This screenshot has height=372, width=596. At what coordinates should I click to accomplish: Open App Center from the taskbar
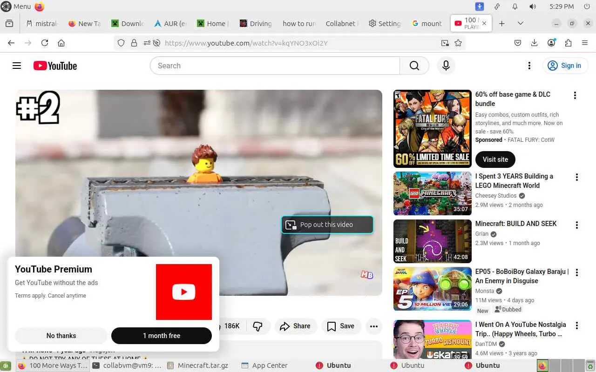pos(264,365)
